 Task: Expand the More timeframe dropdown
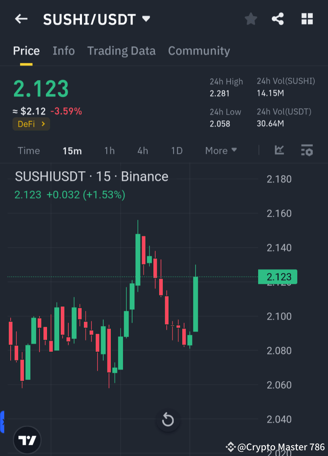click(x=221, y=150)
